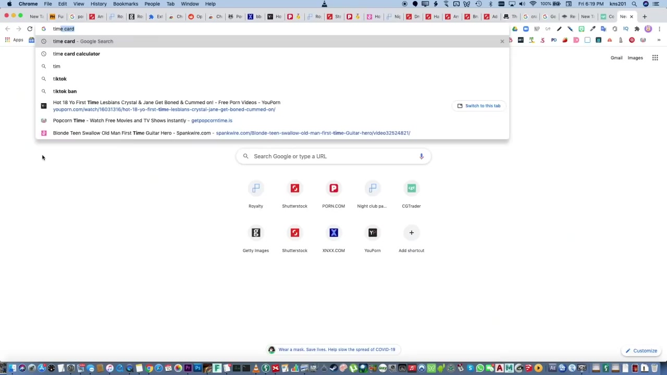
Task: Open the Night club shortcut tile
Action: coord(373,194)
